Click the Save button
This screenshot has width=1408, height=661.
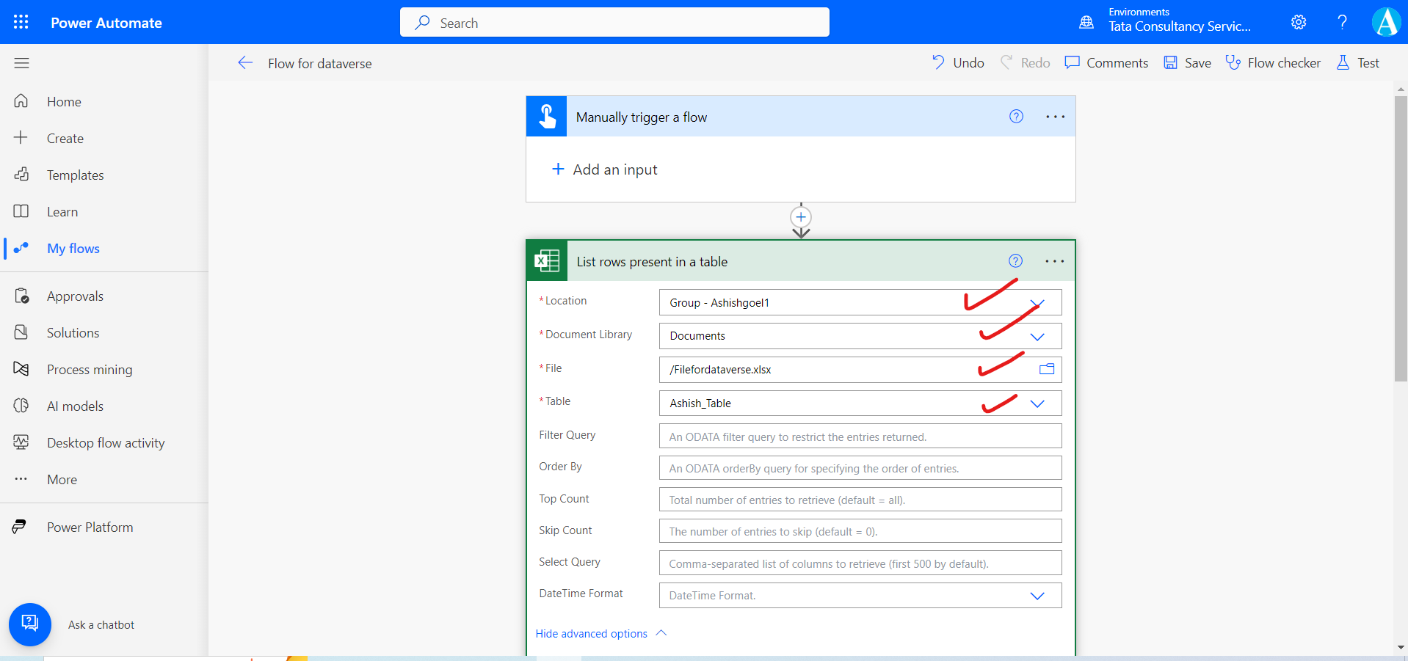point(1186,62)
